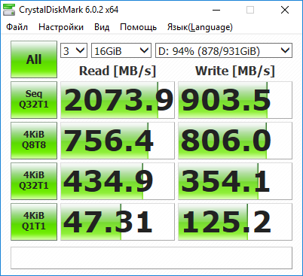The width and height of the screenshot is (303, 276).
Task: Click 4KiB Q8T8 write result 806.0
Action: click(x=235, y=141)
